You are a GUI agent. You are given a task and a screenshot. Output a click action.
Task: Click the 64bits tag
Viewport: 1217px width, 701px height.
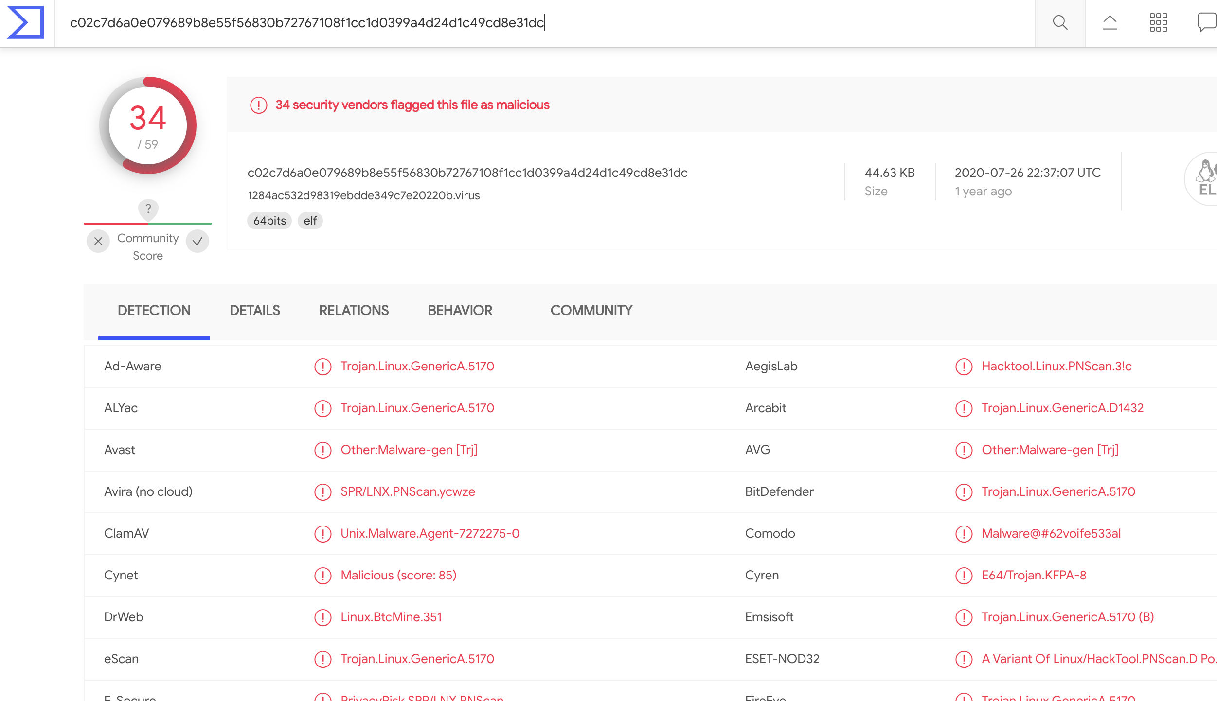pos(269,221)
